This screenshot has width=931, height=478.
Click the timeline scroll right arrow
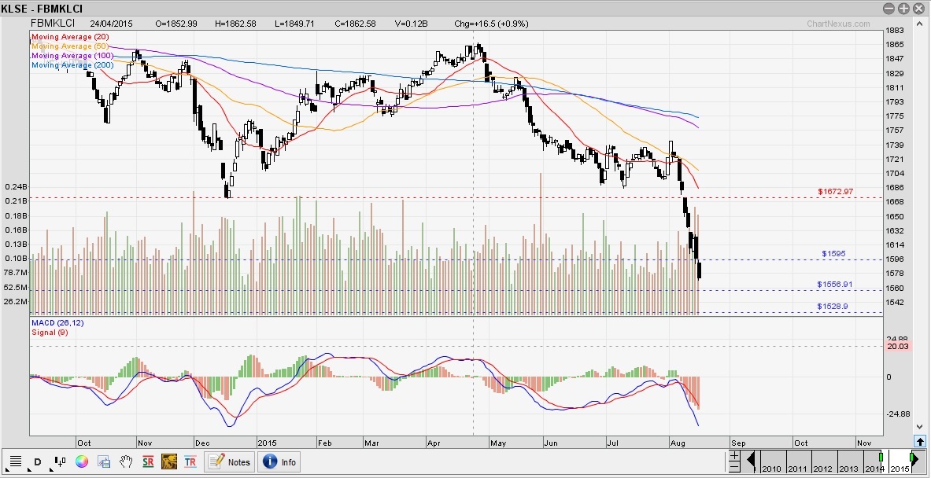[x=914, y=461]
